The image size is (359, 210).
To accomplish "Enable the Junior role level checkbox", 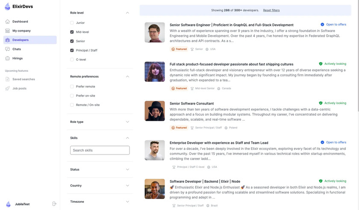I will 72,23.
